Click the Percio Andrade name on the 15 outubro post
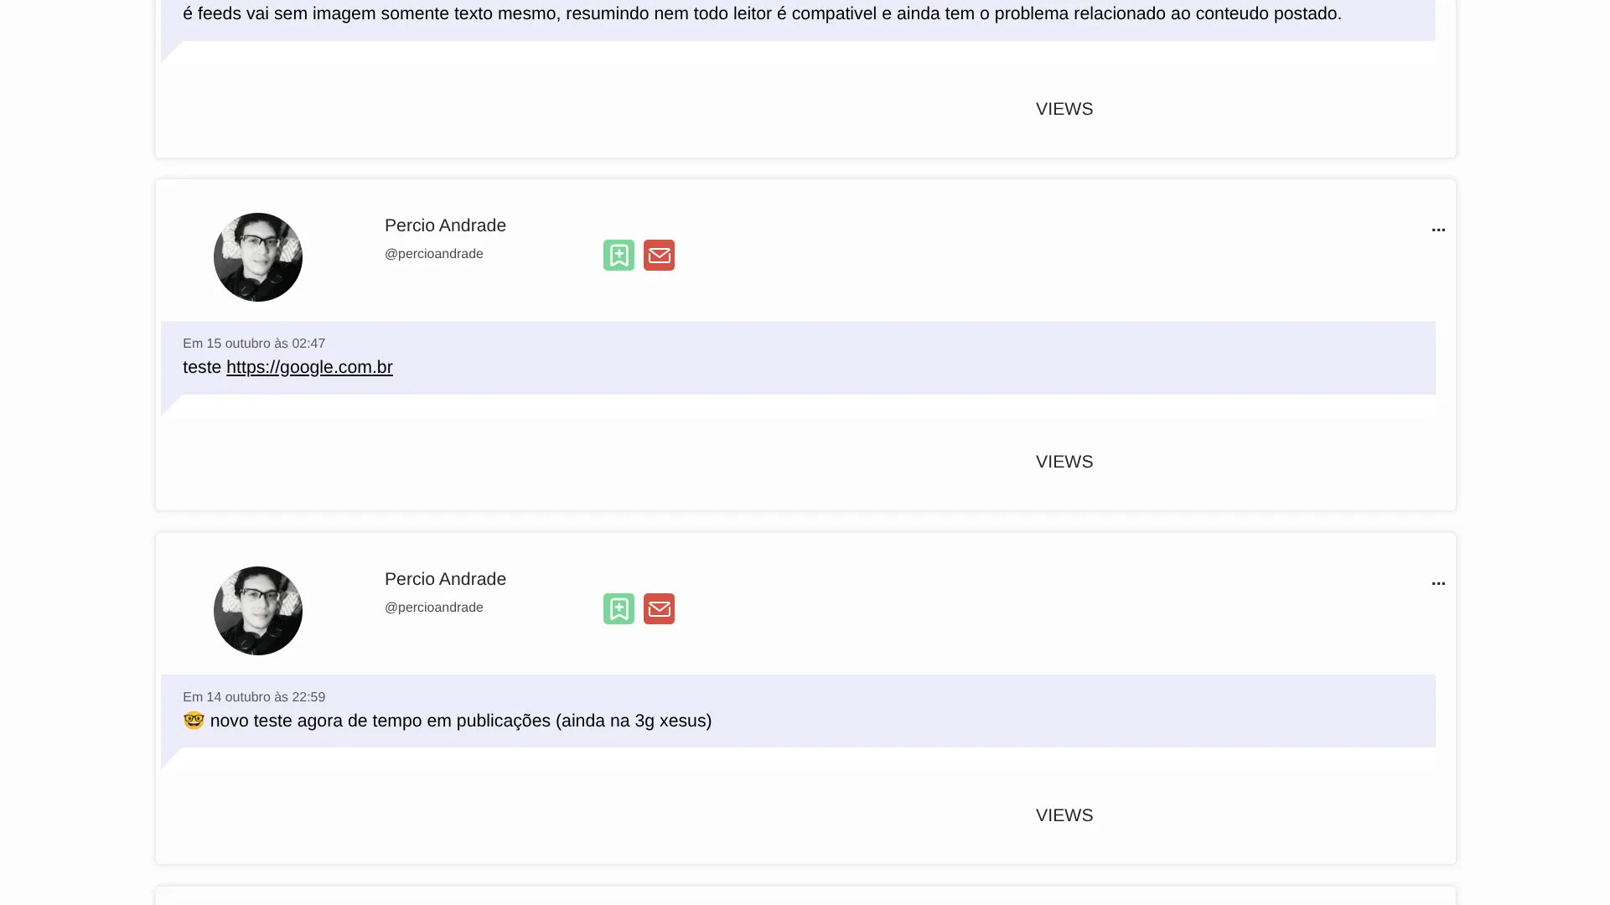 point(445,225)
